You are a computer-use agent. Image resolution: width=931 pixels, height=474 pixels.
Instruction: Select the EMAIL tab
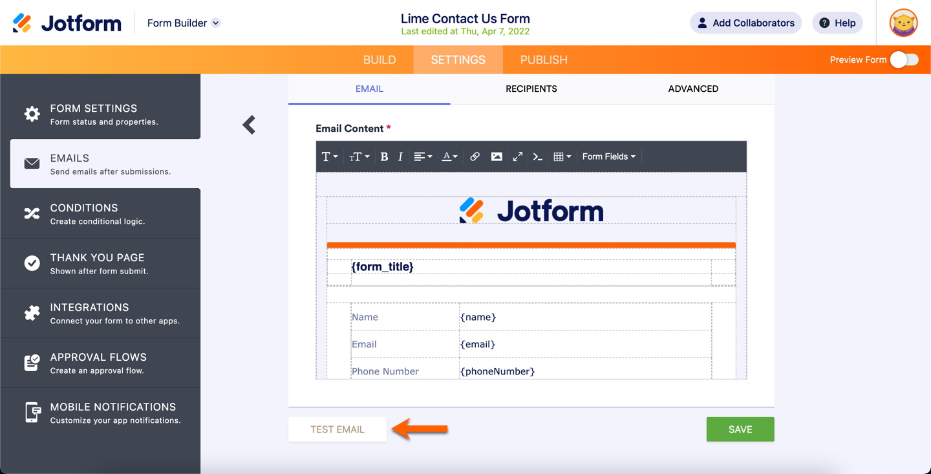(369, 89)
